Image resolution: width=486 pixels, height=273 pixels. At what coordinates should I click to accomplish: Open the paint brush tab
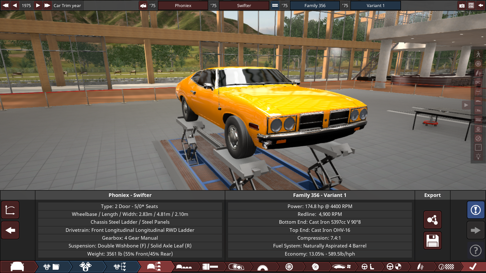coord(210,267)
